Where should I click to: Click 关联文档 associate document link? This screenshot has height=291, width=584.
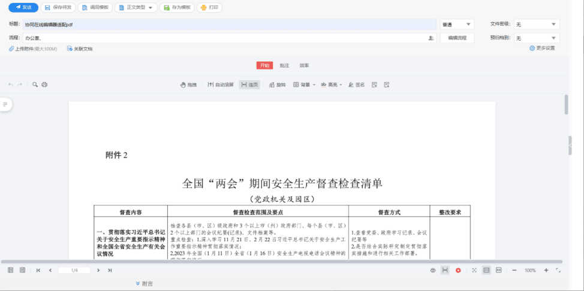point(80,48)
